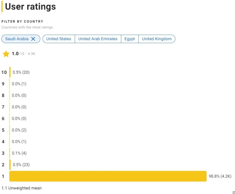Click the 0.1% (4) label for rating 3
The image size is (235, 194).
pos(19,153)
